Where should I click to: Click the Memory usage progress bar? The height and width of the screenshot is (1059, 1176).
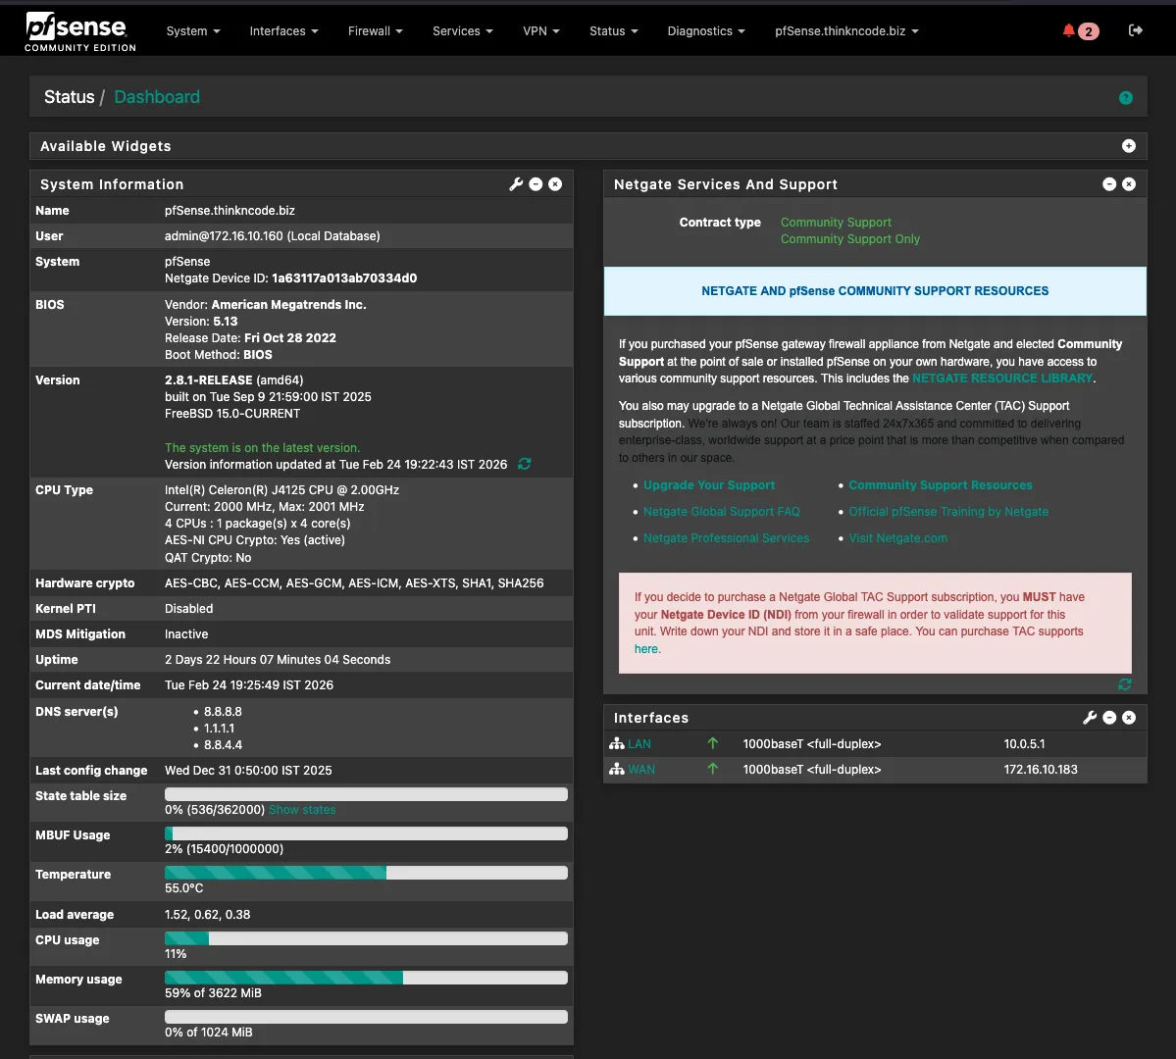click(366, 978)
